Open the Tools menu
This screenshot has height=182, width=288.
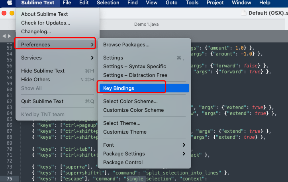click(192, 3)
